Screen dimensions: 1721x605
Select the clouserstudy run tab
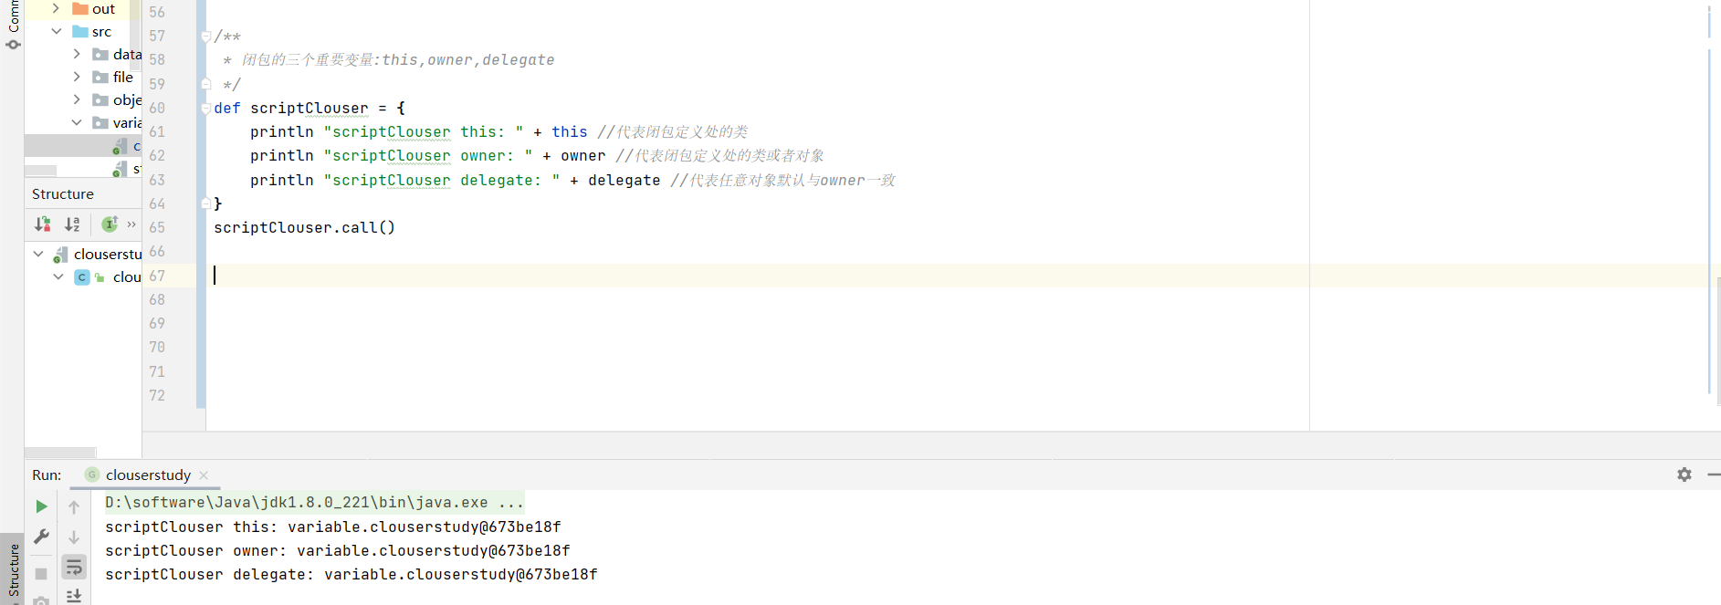coord(148,475)
